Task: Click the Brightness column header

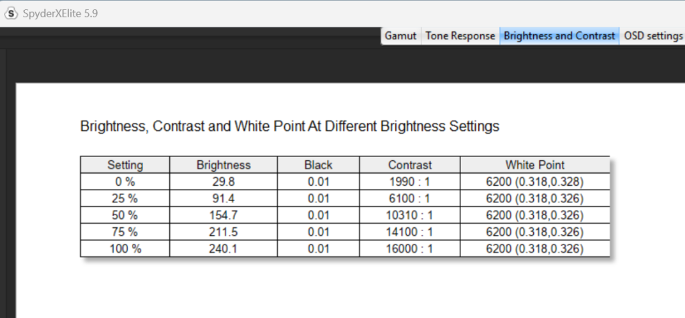Action: coord(223,164)
